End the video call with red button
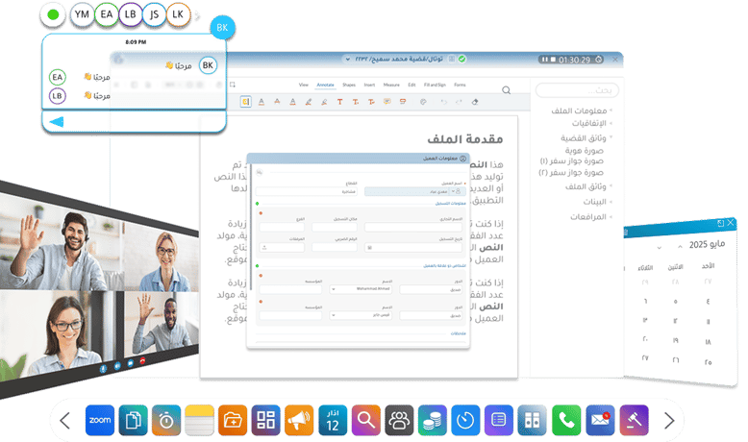 click(x=142, y=361)
